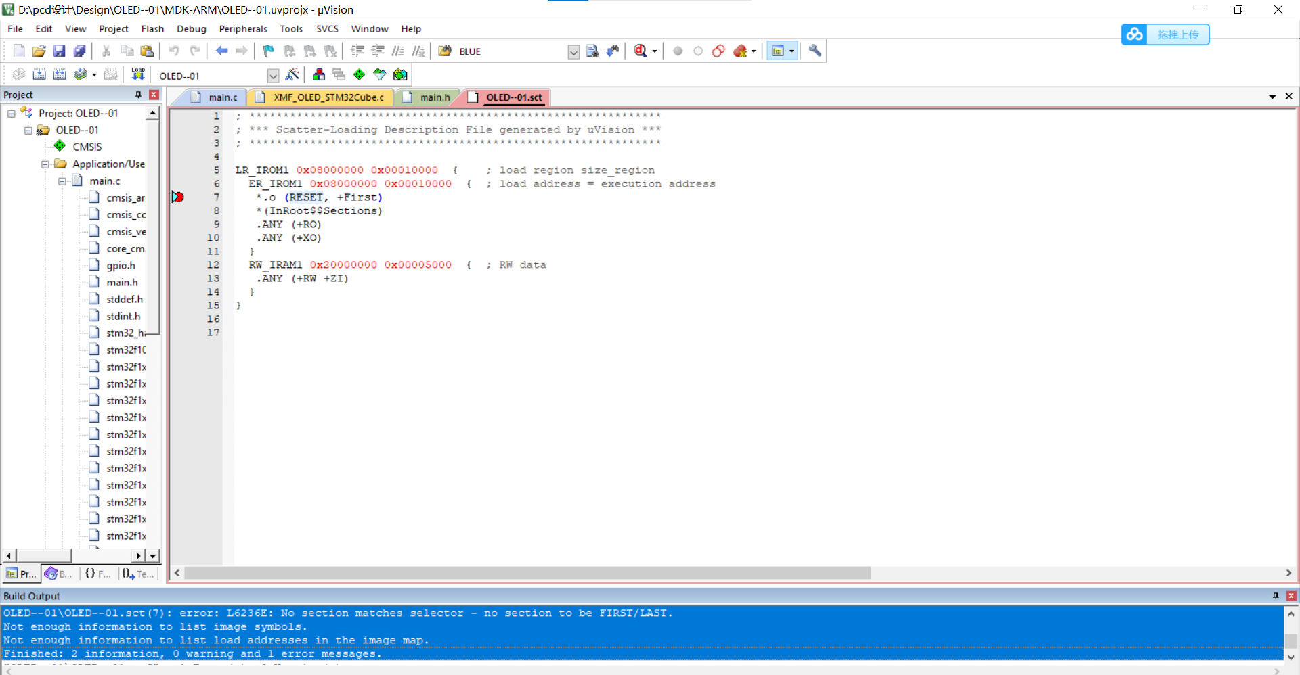Download to flash with the LOAD icon
The height and width of the screenshot is (675, 1300).
(138, 74)
